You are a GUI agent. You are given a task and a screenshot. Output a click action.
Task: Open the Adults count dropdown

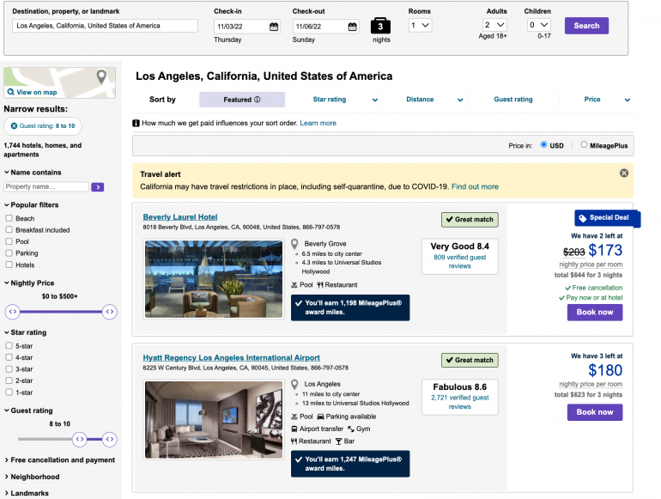494,26
